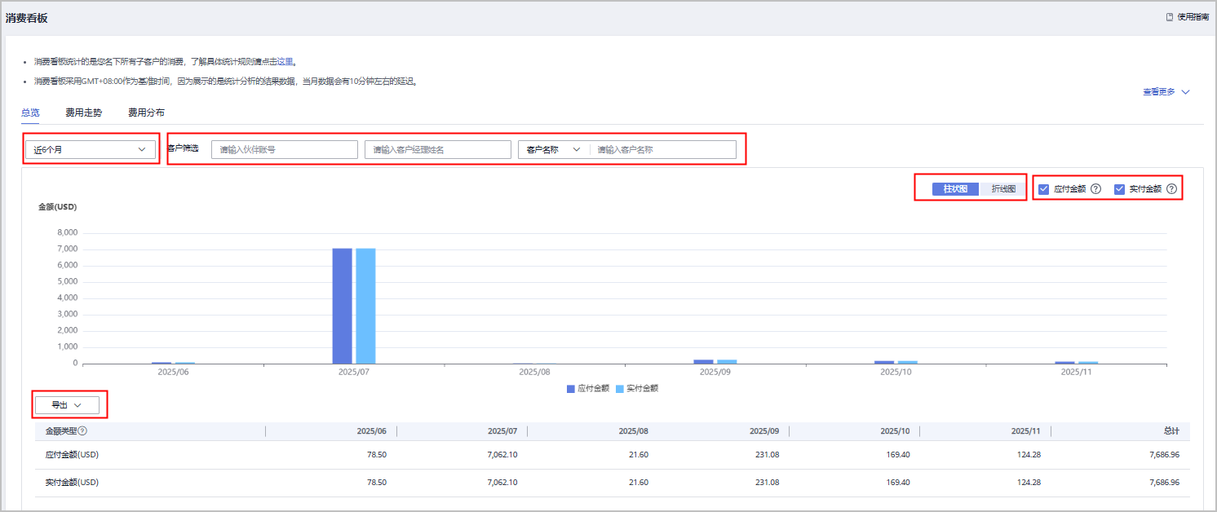The height and width of the screenshot is (512, 1217).
Task: Uncheck the 实付金额 checkbox
Action: pyautogui.click(x=1119, y=189)
